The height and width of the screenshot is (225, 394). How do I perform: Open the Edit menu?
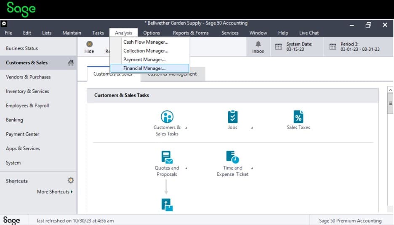pos(27,33)
